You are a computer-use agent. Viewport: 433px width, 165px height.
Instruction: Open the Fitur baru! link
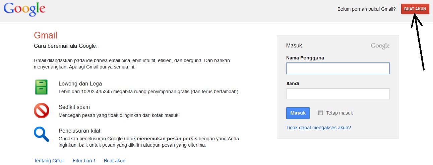tap(84, 161)
